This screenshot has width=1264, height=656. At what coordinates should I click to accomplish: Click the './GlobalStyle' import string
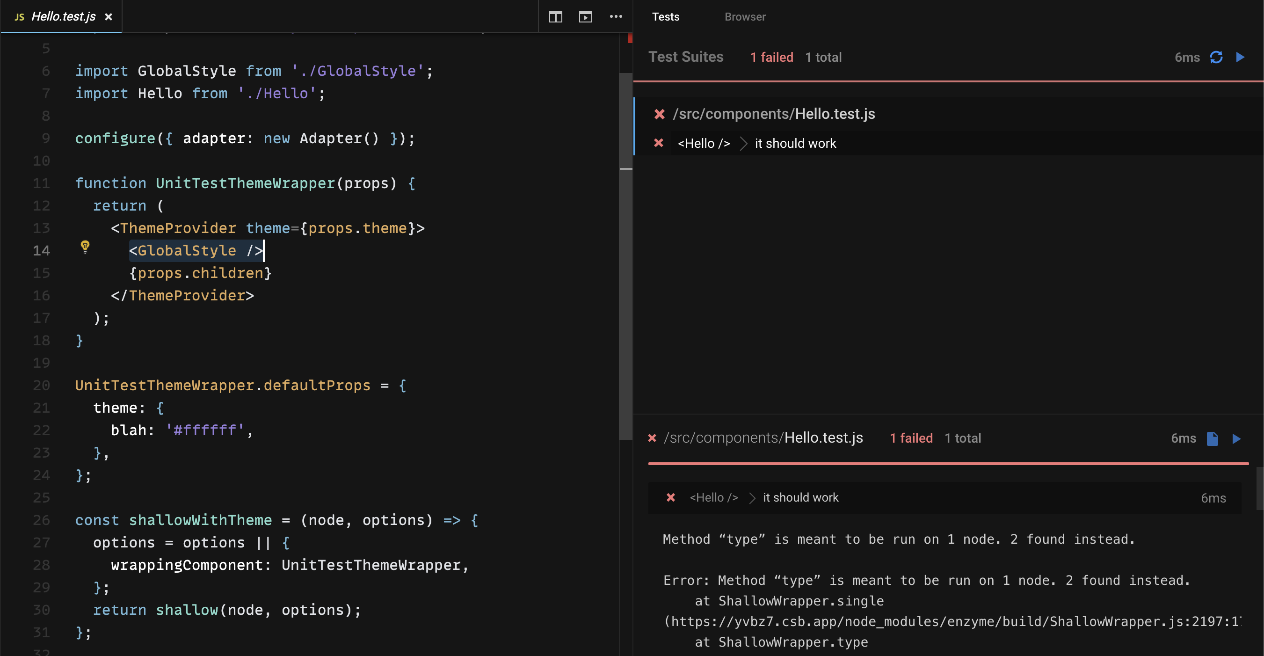tap(358, 71)
